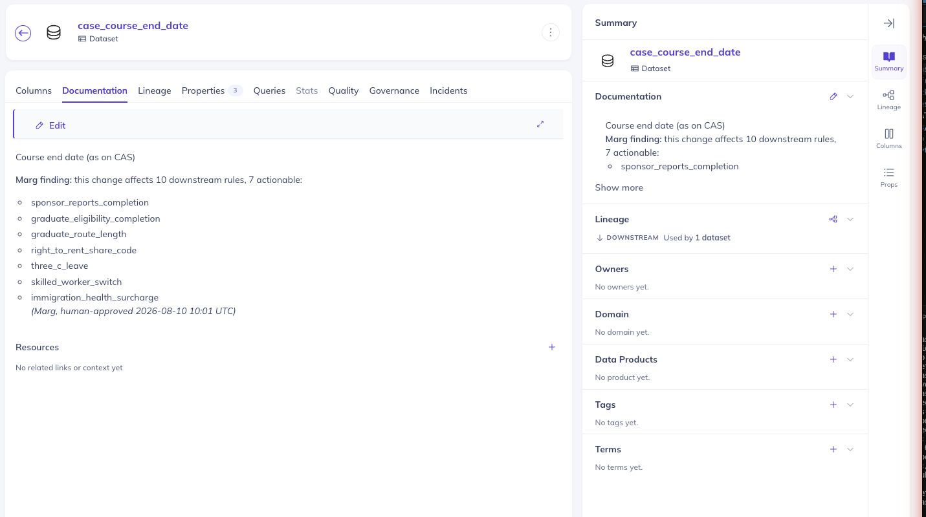Viewport: 926px width, 517px height.
Task: Open the '1 dataset' downstream link
Action: [x=712, y=238]
